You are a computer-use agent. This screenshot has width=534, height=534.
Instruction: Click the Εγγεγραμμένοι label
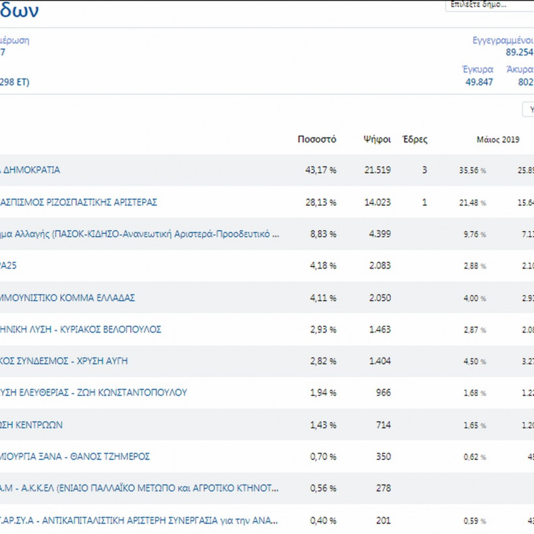(503, 40)
